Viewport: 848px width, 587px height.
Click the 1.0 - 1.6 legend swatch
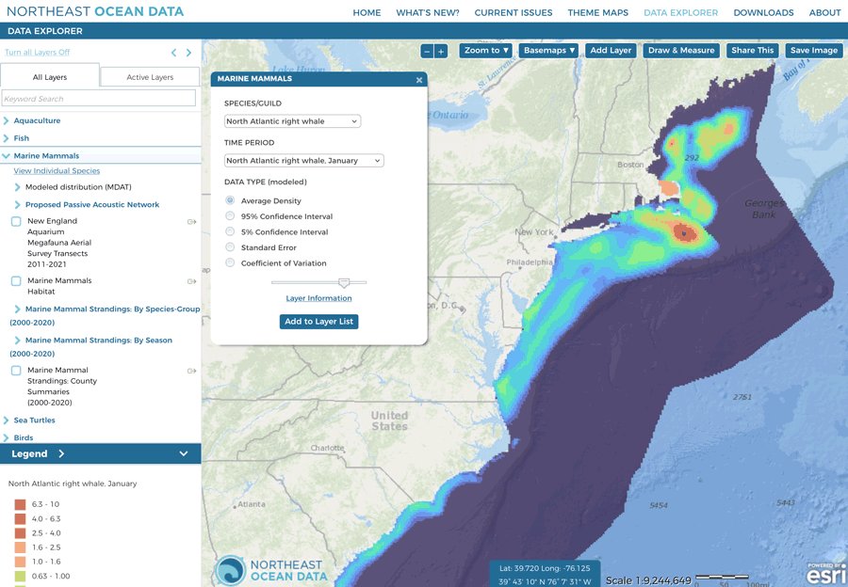(20, 562)
